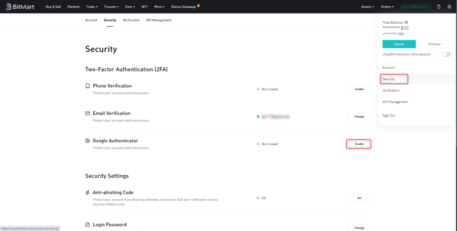This screenshot has height=231, width=457.
Task: Switch to the API Management tab
Action: [x=158, y=20]
